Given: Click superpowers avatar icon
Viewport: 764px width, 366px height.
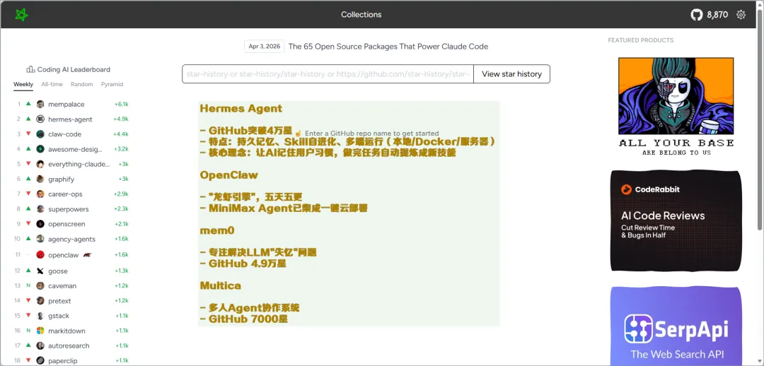Looking at the screenshot, I should (x=40, y=209).
